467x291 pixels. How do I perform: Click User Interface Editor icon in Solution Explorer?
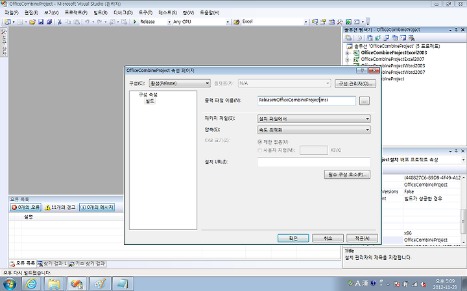(395, 38)
